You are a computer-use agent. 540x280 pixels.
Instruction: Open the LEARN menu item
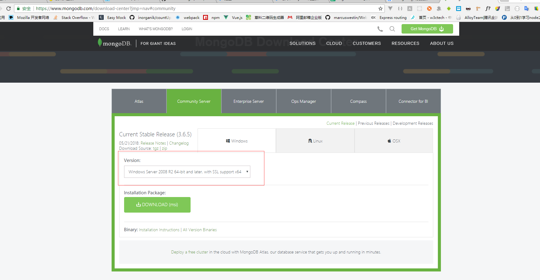pyautogui.click(x=124, y=29)
